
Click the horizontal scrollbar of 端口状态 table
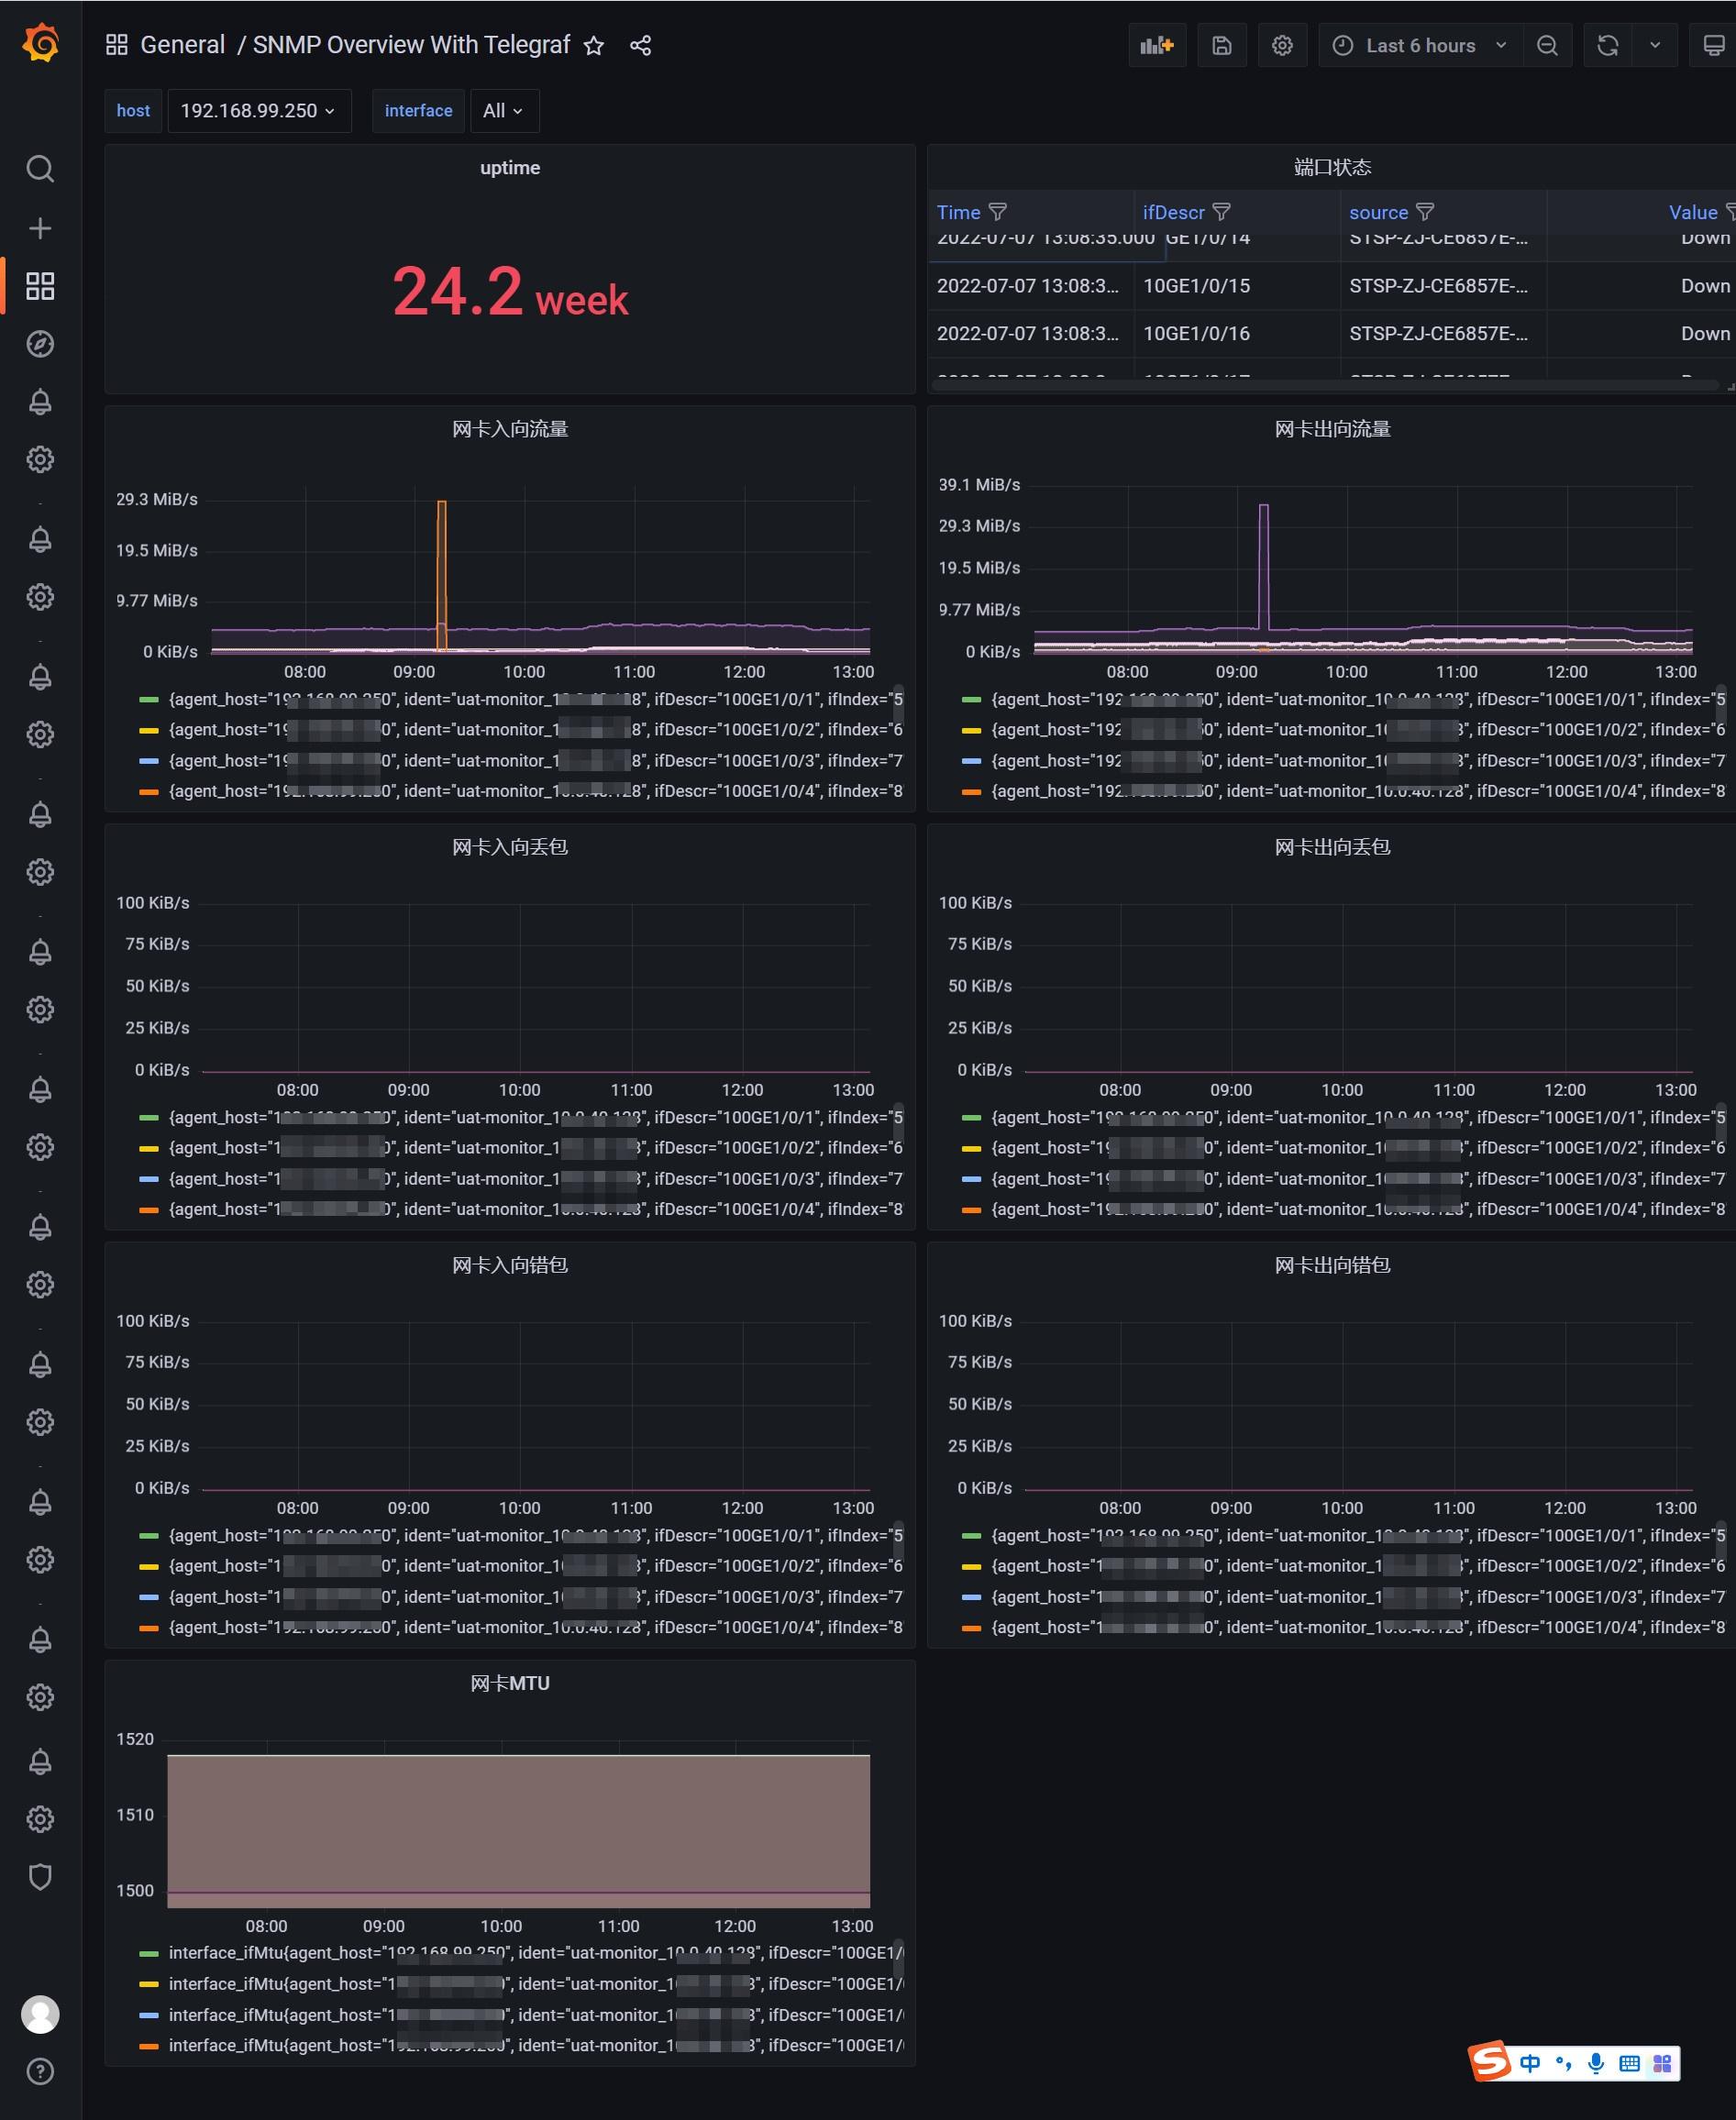coord(1326,385)
